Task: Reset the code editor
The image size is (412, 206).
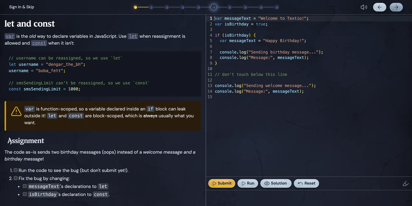Action: (x=306, y=183)
